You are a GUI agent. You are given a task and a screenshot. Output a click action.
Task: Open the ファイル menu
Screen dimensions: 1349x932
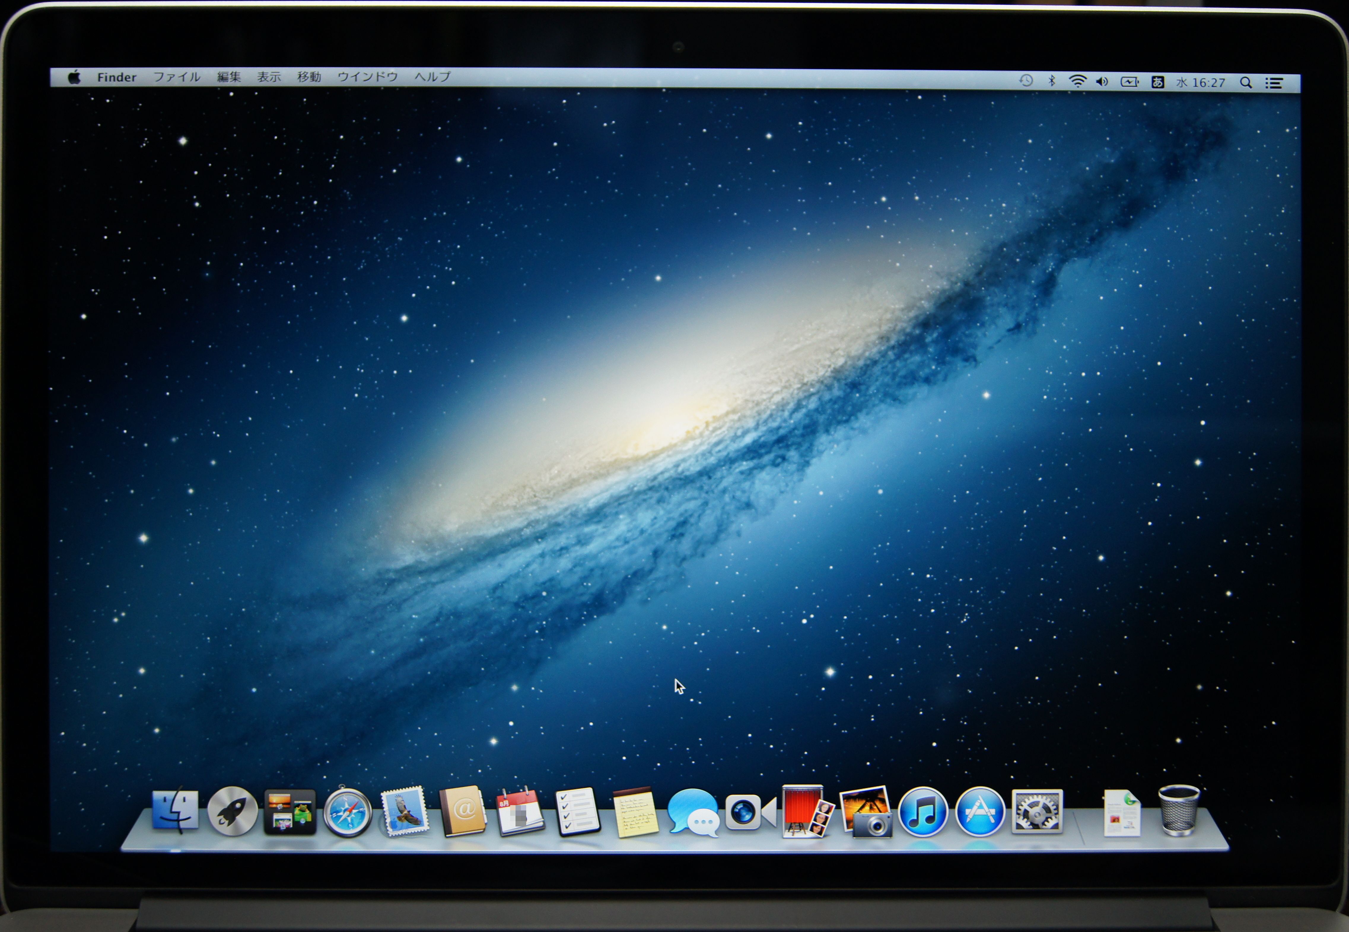[176, 77]
